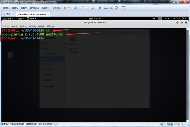190x127 pixels.
Task: Select the Kali-Linux-2018.2-vm-amd64 tab
Action: pyautogui.click(x=33, y=14)
